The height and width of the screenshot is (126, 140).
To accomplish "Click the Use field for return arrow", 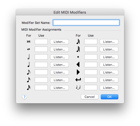I will click(91, 80).
